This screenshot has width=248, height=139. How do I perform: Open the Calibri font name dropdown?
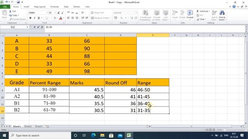click(47, 13)
